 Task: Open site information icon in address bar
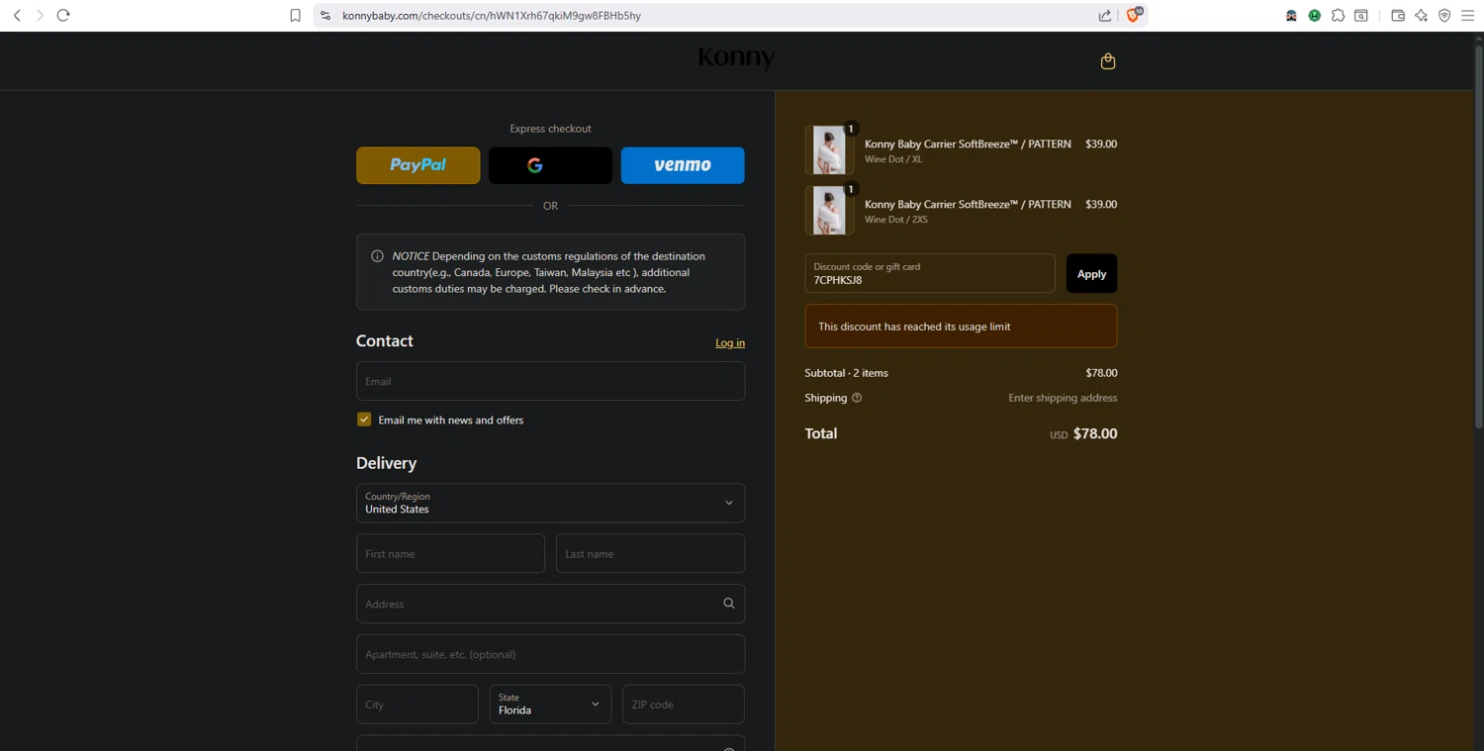coord(325,15)
